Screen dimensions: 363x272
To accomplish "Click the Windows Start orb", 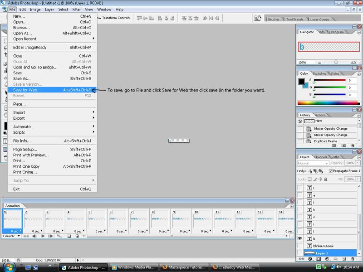I will click(x=9, y=267).
